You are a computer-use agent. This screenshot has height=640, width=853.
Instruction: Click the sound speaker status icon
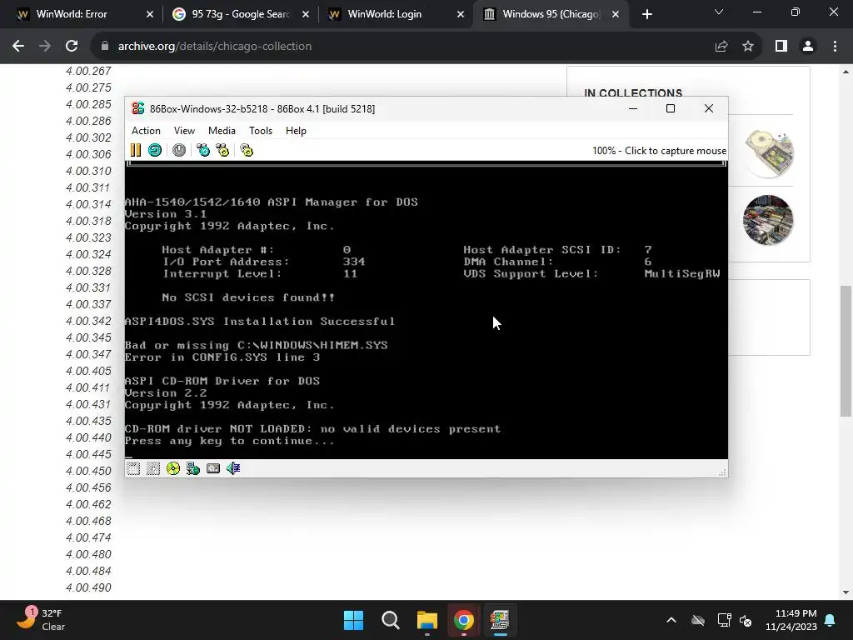tap(233, 468)
